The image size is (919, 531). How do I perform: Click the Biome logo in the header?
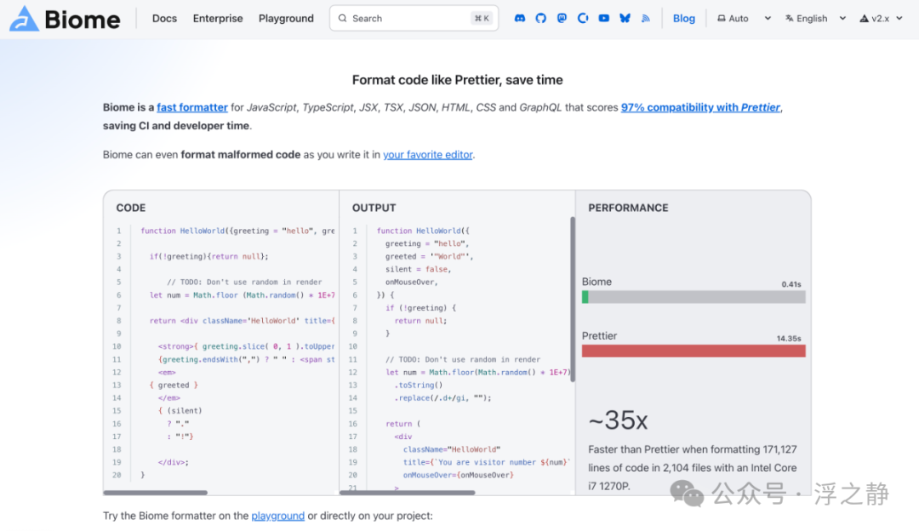[x=65, y=19]
